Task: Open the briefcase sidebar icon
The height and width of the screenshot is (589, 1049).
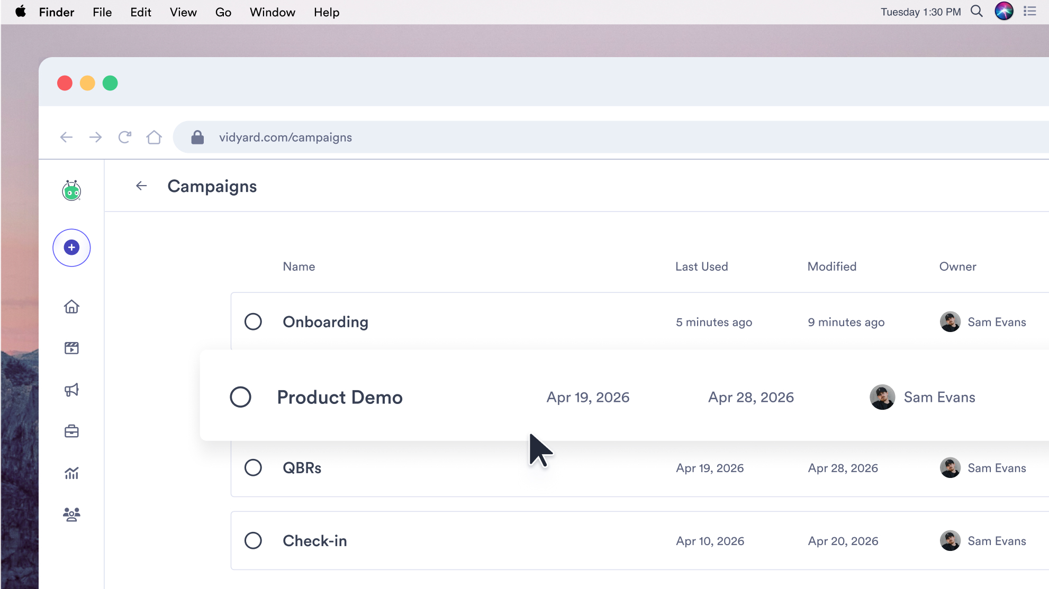Action: tap(71, 431)
